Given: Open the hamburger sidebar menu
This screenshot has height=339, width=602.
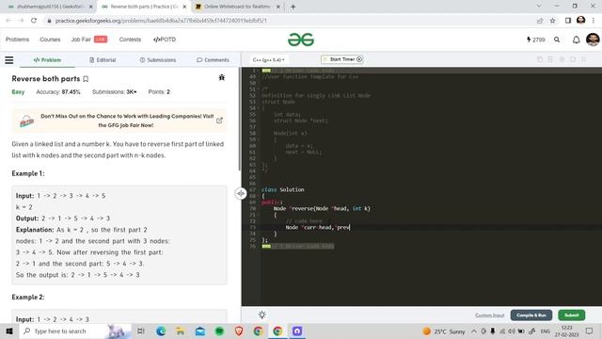Looking at the screenshot, I should point(8,60).
